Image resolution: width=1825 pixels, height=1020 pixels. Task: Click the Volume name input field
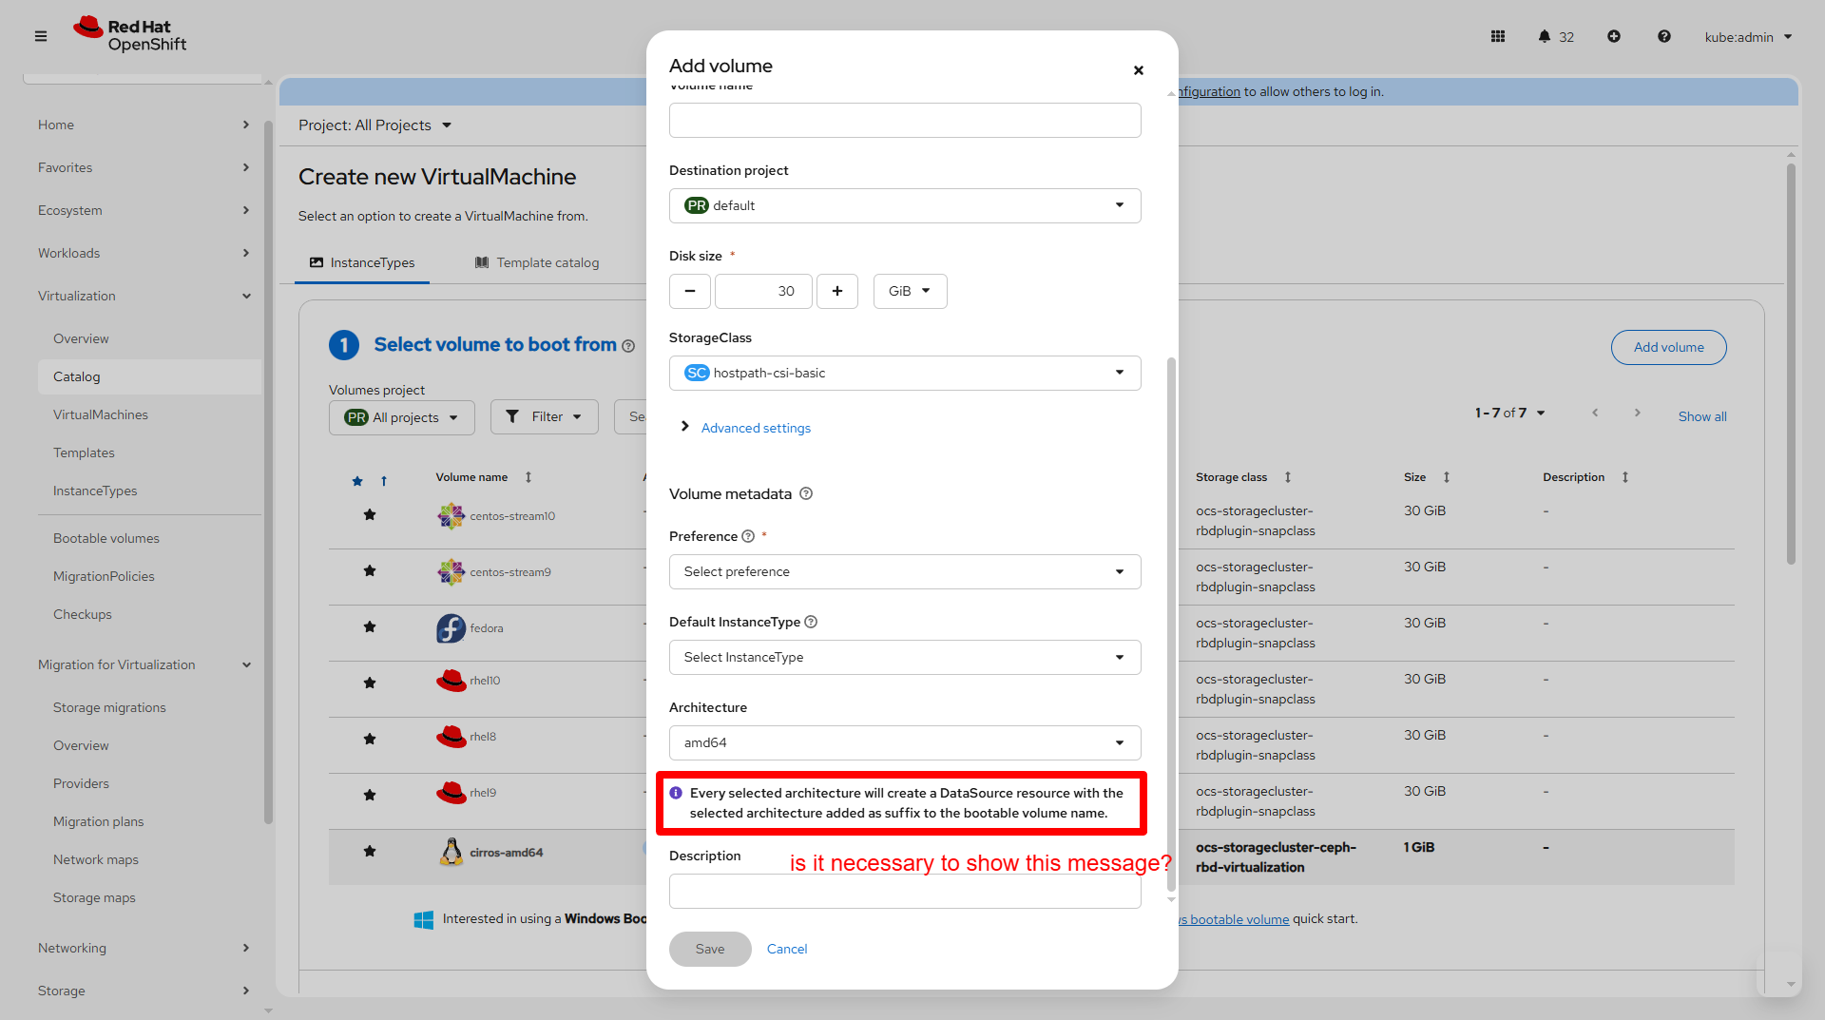[x=905, y=121]
